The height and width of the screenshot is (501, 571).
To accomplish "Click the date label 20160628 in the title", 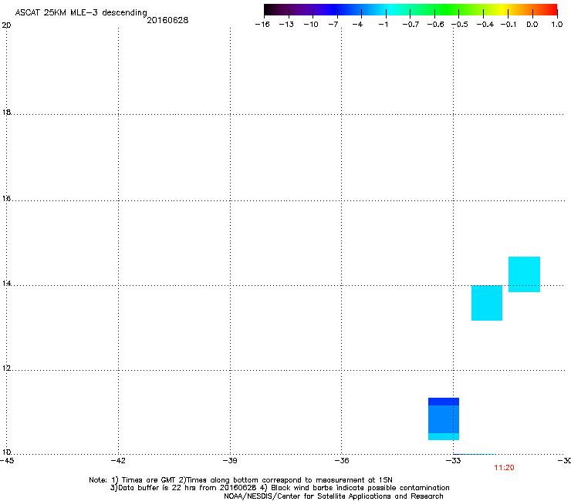I will pos(167,20).
